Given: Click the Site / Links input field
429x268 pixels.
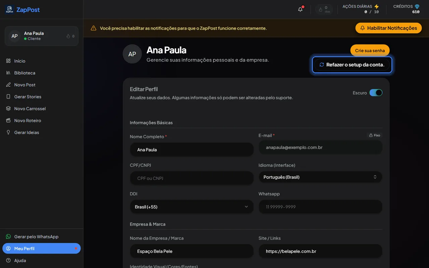Looking at the screenshot, I should click(320, 251).
